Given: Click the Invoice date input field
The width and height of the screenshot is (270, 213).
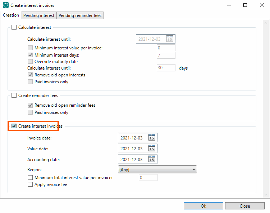Looking at the screenshot, I should [132, 138].
